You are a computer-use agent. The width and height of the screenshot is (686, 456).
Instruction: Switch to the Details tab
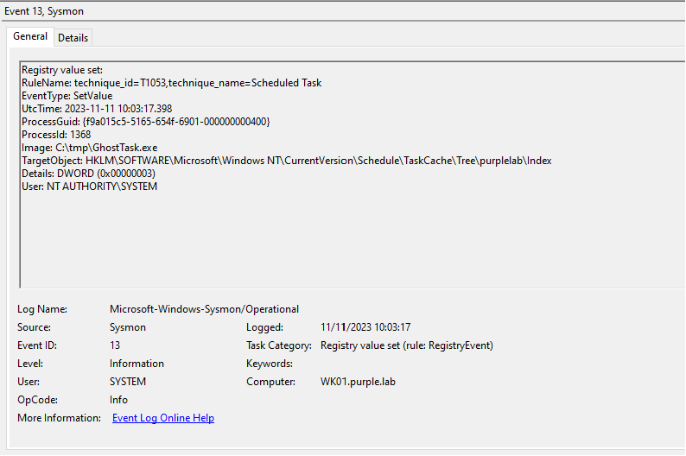[x=73, y=37]
